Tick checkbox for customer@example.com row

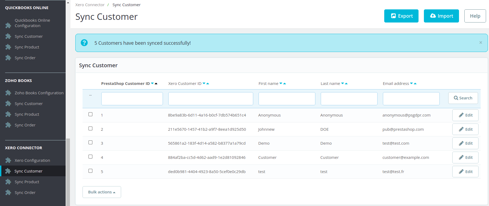[91, 156]
